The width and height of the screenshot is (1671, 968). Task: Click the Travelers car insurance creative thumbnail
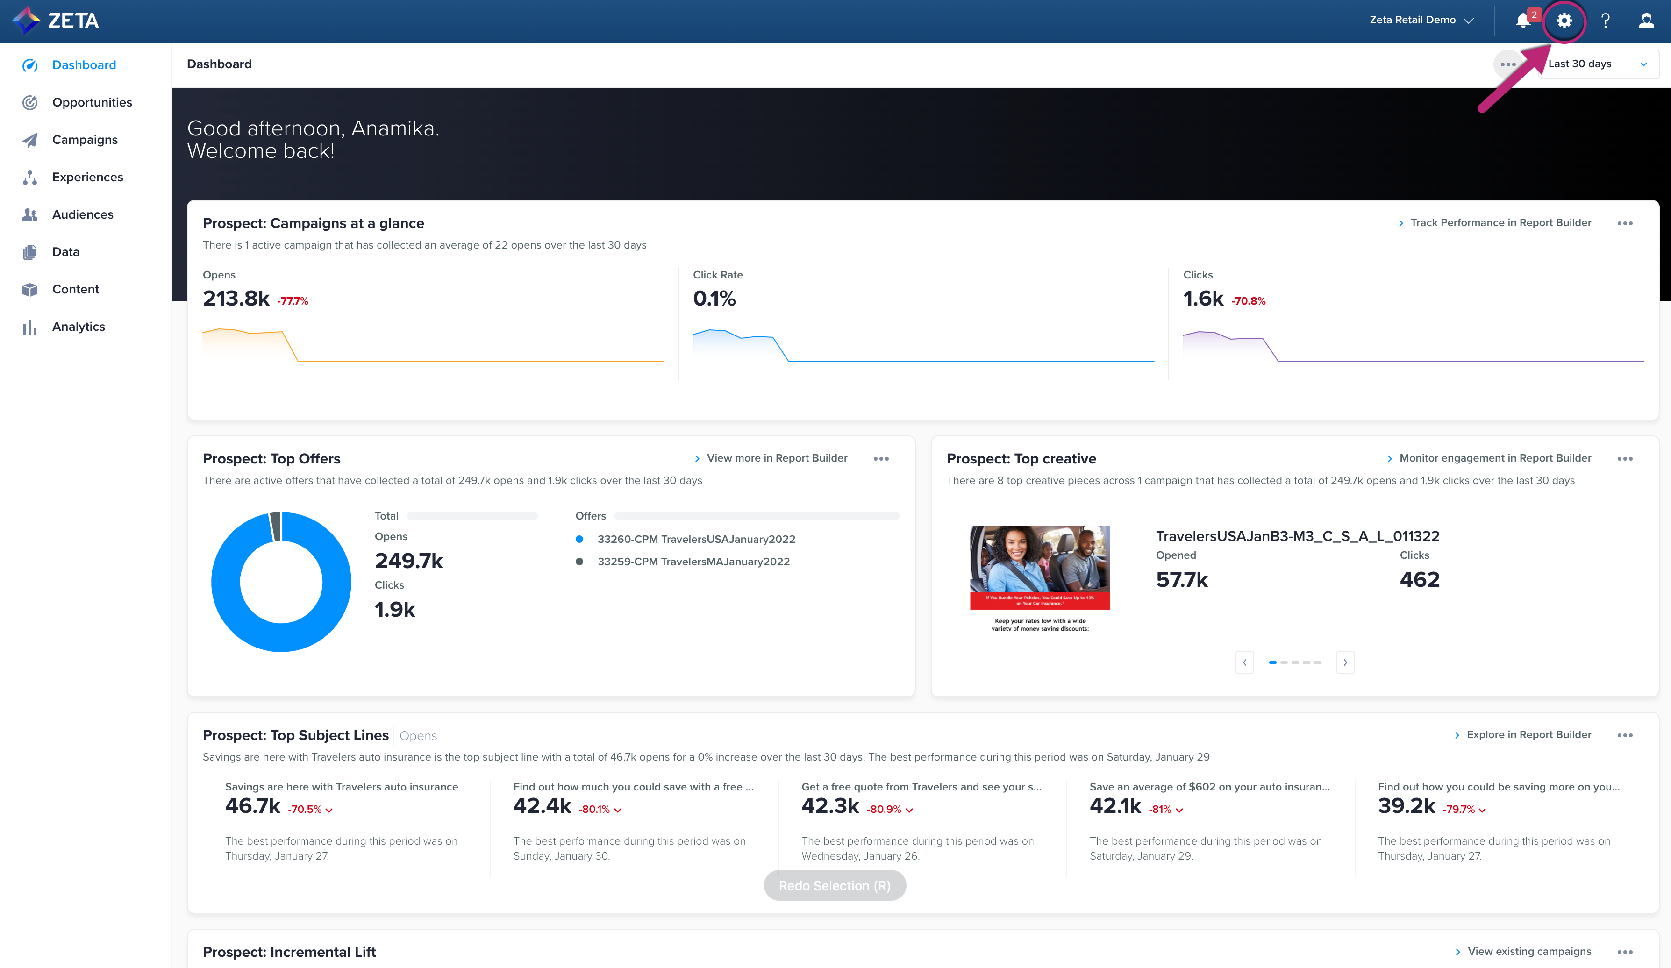tap(1040, 579)
